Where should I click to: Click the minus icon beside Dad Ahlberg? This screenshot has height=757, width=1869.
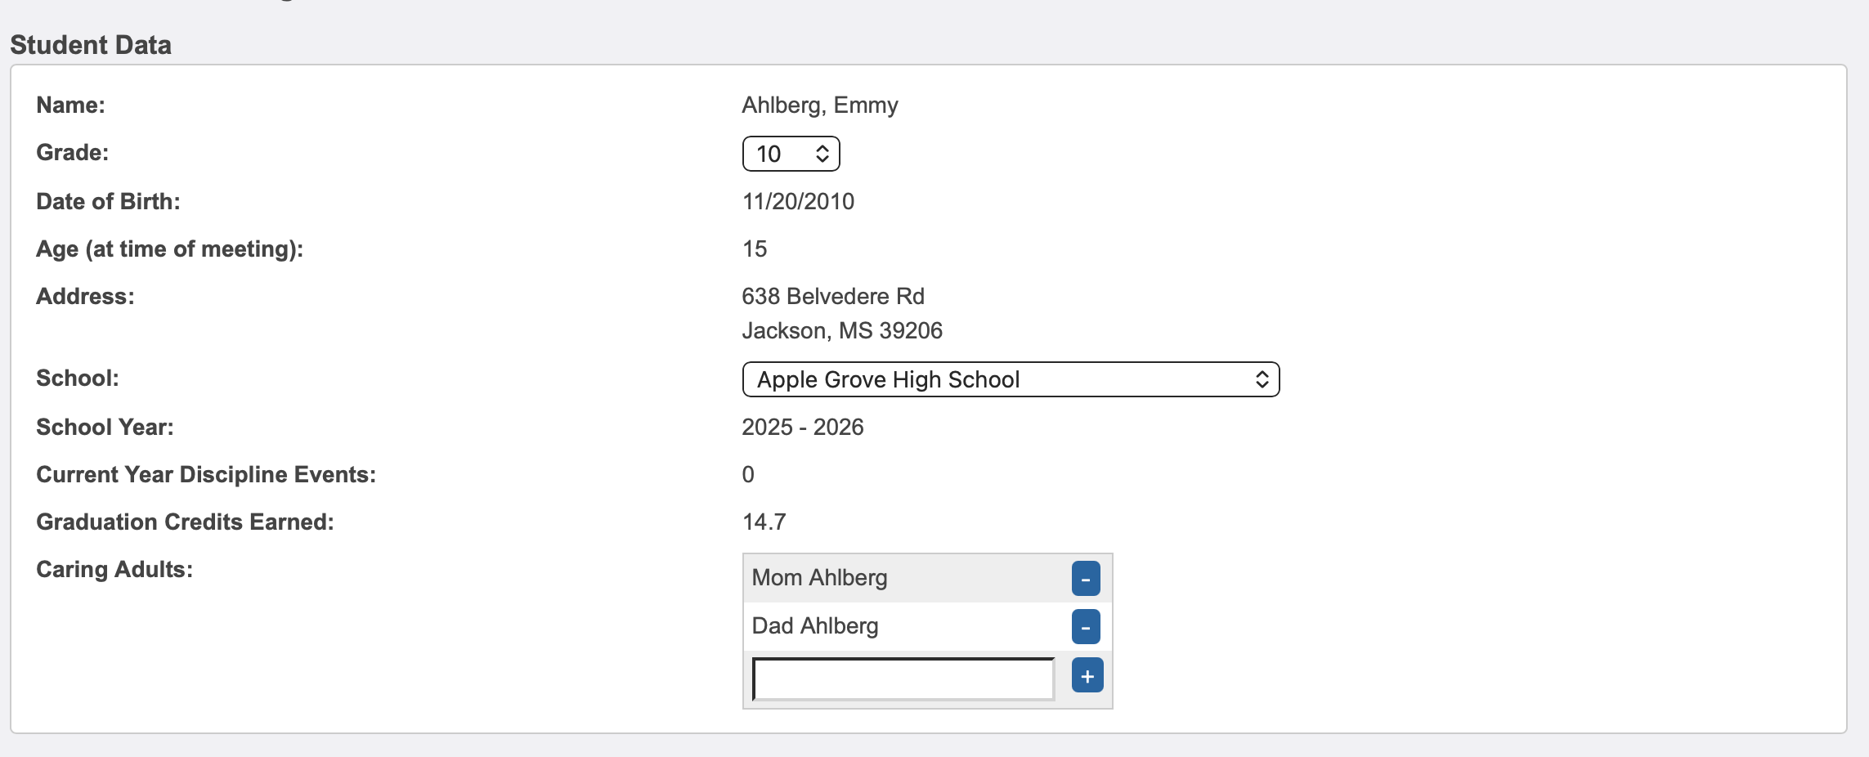pos(1086,626)
